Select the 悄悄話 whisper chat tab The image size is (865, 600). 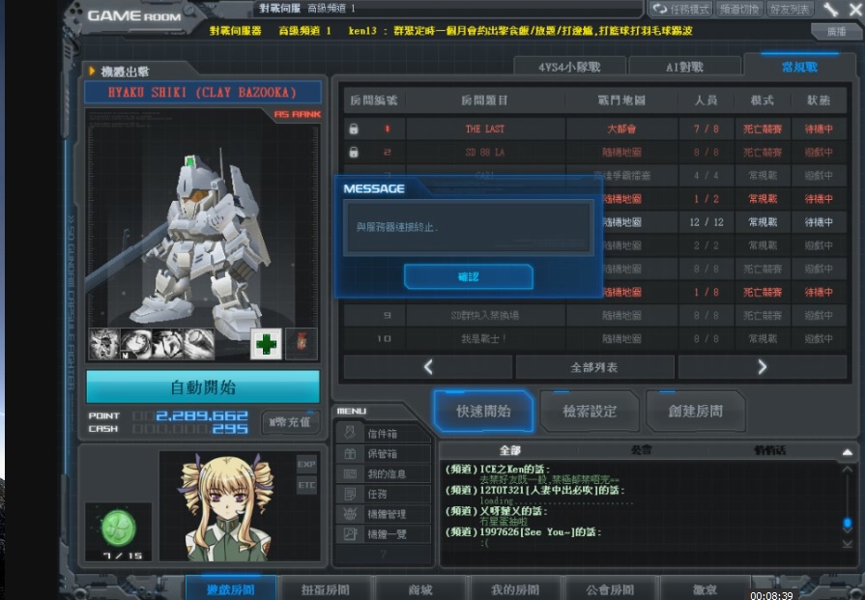[x=769, y=450]
